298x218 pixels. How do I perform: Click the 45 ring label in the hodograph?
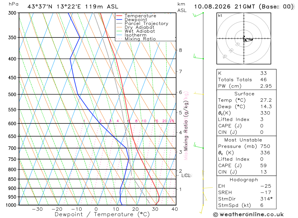[x=225, y=57]
